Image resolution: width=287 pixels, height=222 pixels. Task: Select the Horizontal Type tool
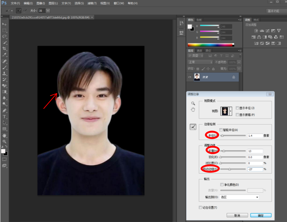click(x=4, y=117)
